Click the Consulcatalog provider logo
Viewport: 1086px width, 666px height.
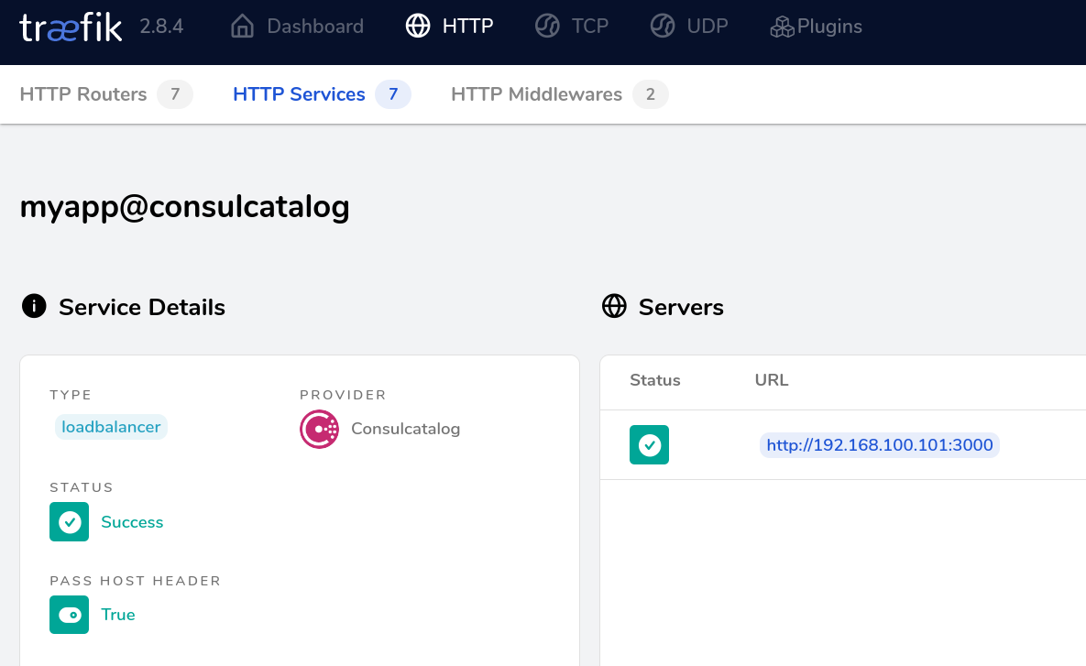319,429
